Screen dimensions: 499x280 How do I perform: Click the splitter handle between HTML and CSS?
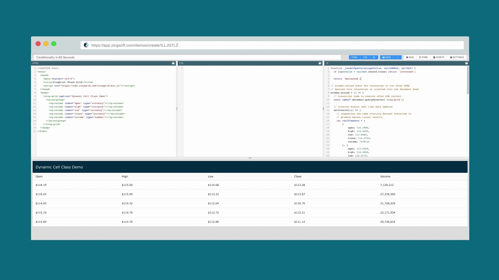pos(177,109)
